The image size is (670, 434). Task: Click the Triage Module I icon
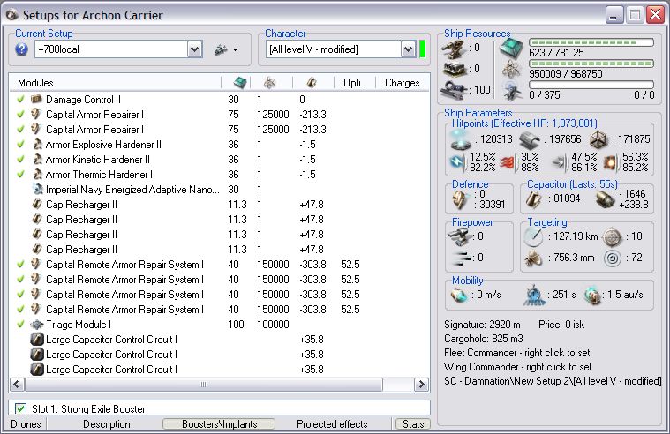[36, 325]
